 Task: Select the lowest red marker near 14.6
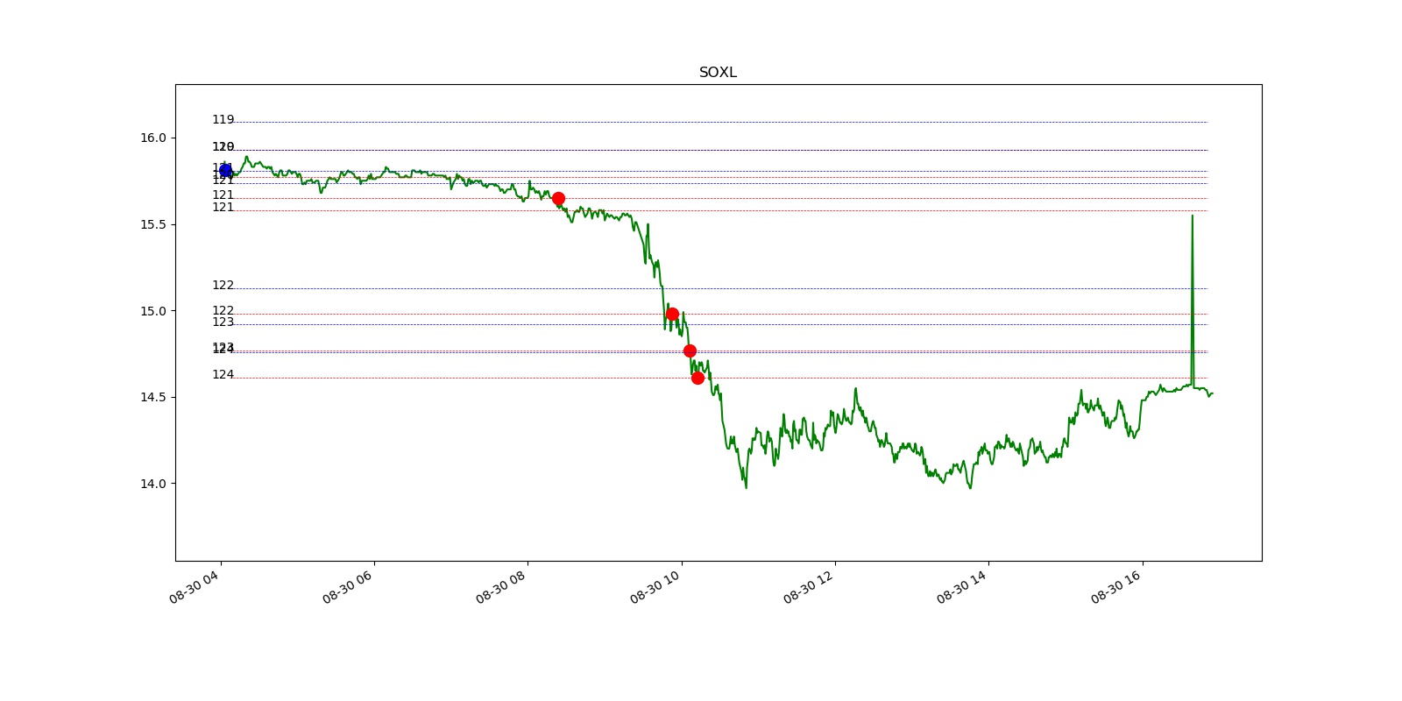coord(697,378)
